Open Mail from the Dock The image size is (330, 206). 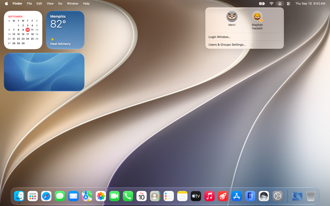[x=74, y=196]
